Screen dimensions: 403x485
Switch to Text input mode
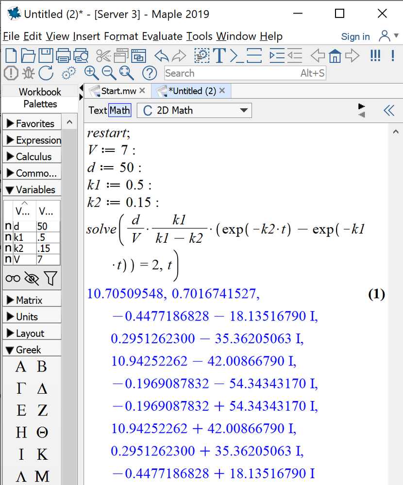pyautogui.click(x=98, y=110)
